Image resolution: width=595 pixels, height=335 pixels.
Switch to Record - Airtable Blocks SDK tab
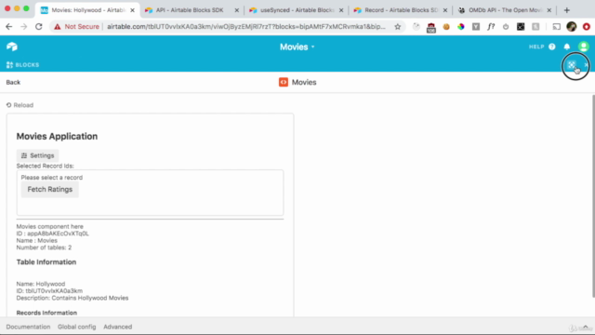pos(401,10)
